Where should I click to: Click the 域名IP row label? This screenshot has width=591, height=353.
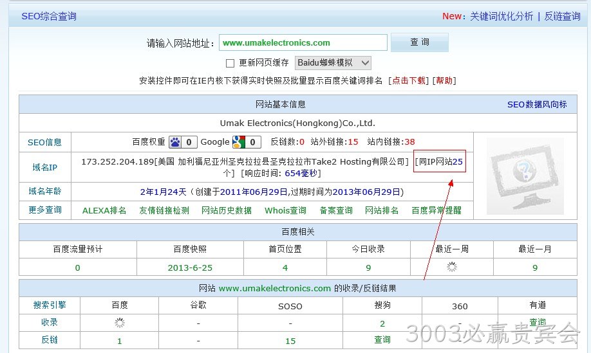(44, 167)
